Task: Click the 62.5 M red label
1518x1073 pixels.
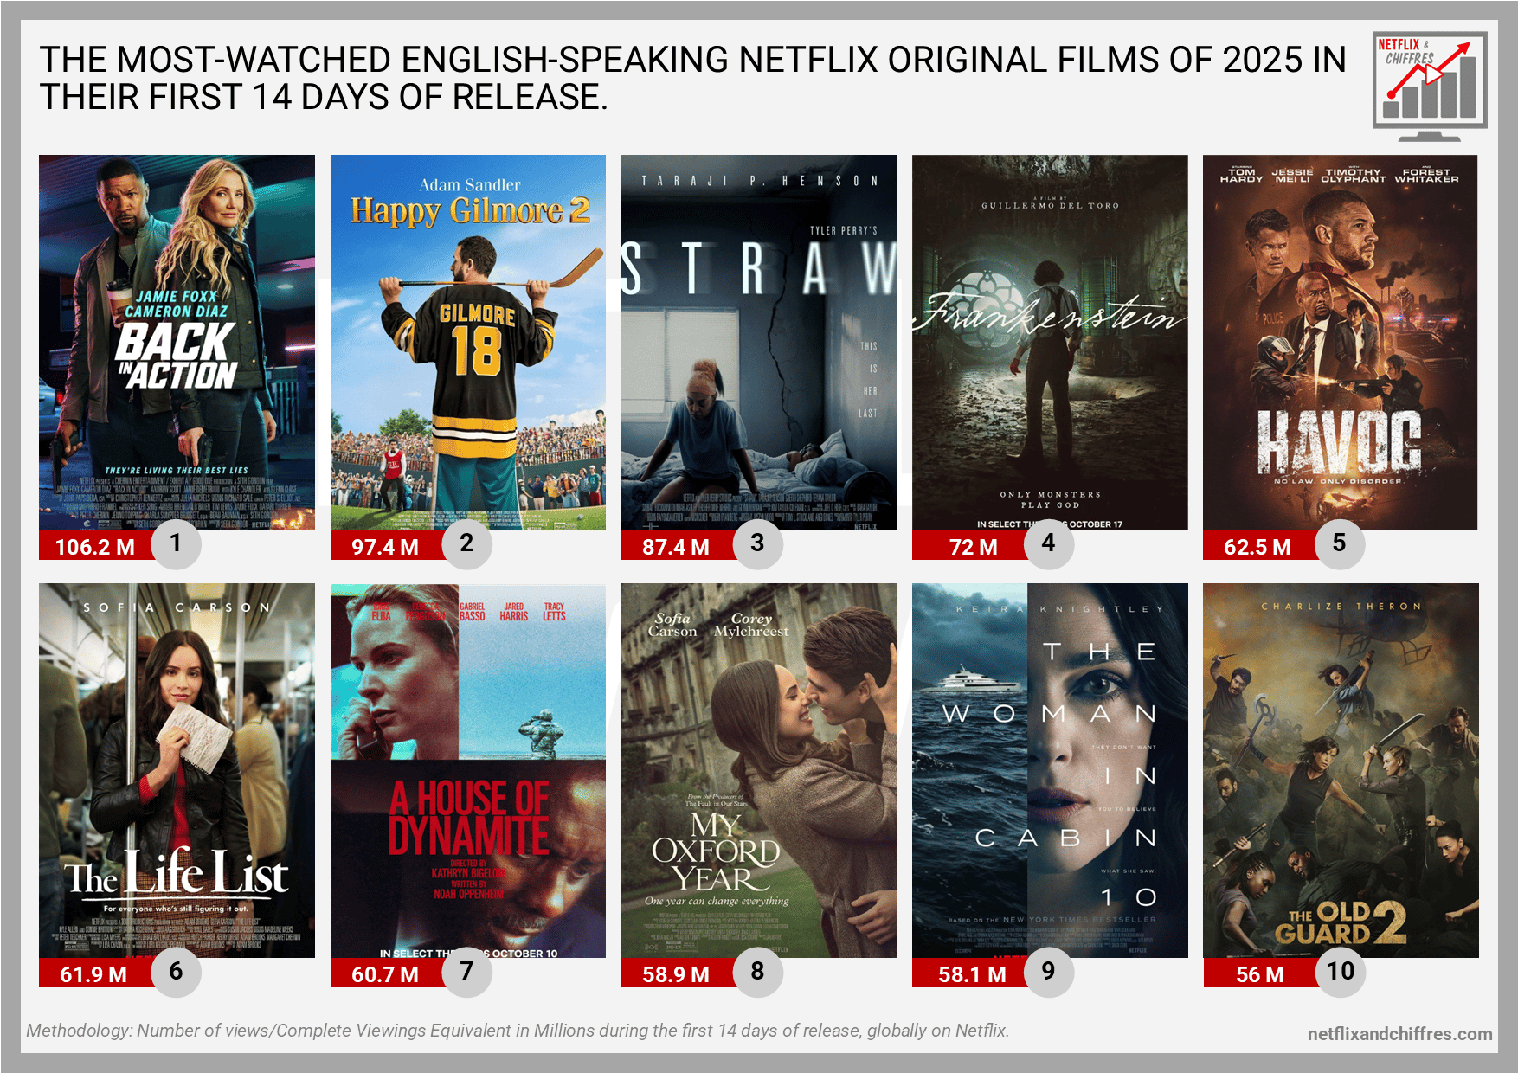Action: [1257, 546]
